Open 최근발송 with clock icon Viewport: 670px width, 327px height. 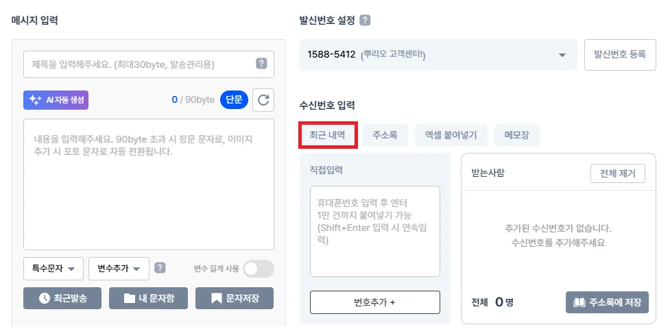(x=62, y=298)
